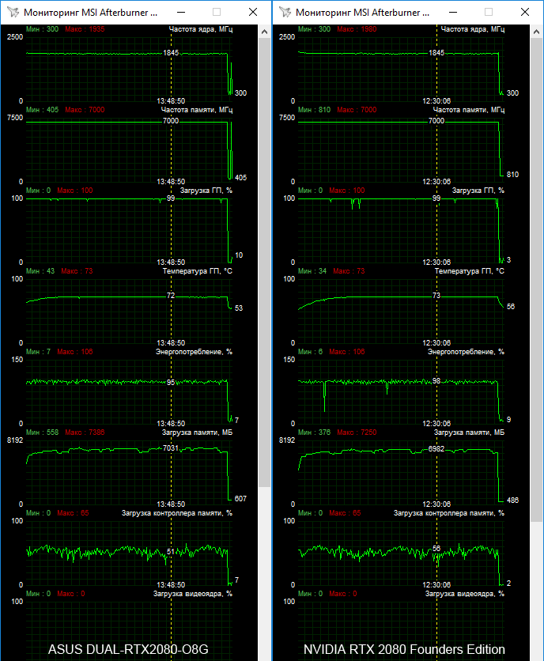Click 'Макс : 7250' memory usage value

coord(357,432)
